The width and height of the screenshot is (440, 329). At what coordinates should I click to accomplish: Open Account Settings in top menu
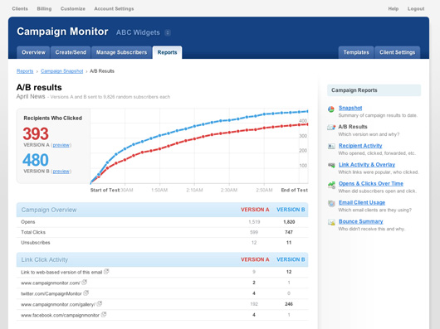coord(114,8)
